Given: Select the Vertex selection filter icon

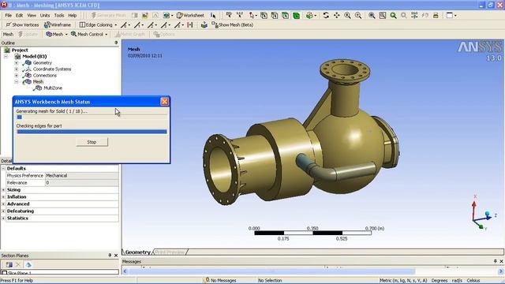Looking at the screenshot, I should click(264, 15).
